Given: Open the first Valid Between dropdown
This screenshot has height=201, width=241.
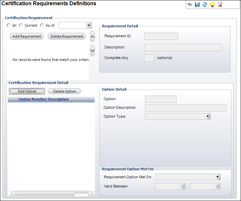Looking at the screenshot, I should (182, 186).
